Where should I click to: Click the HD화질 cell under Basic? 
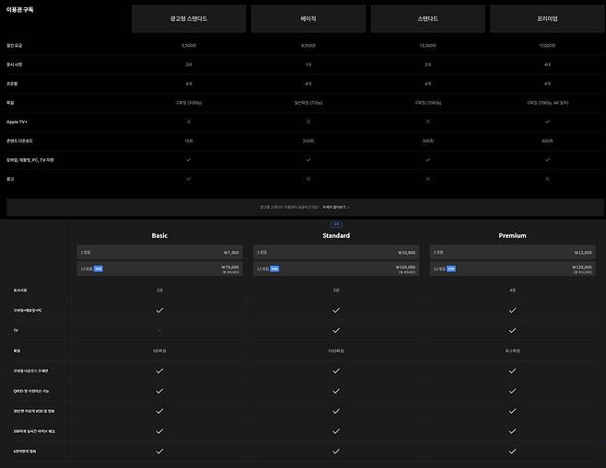(159, 350)
